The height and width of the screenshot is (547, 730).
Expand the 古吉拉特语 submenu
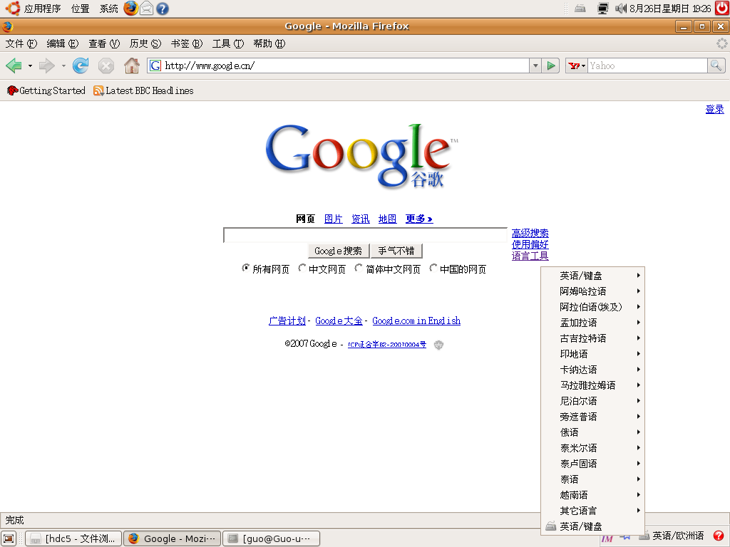click(x=592, y=338)
